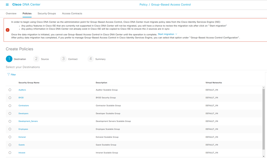
Task: Click step 2 Source circle
Action: click(36, 59)
